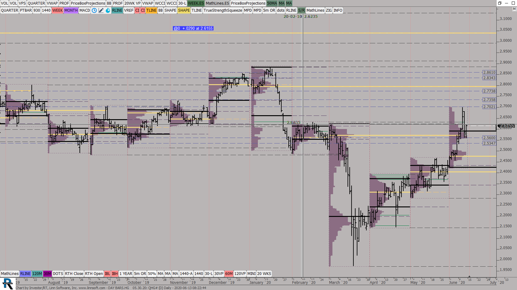Click the 2.8343 price level label
Image resolution: width=517 pixels, height=290 pixels.
[489, 78]
